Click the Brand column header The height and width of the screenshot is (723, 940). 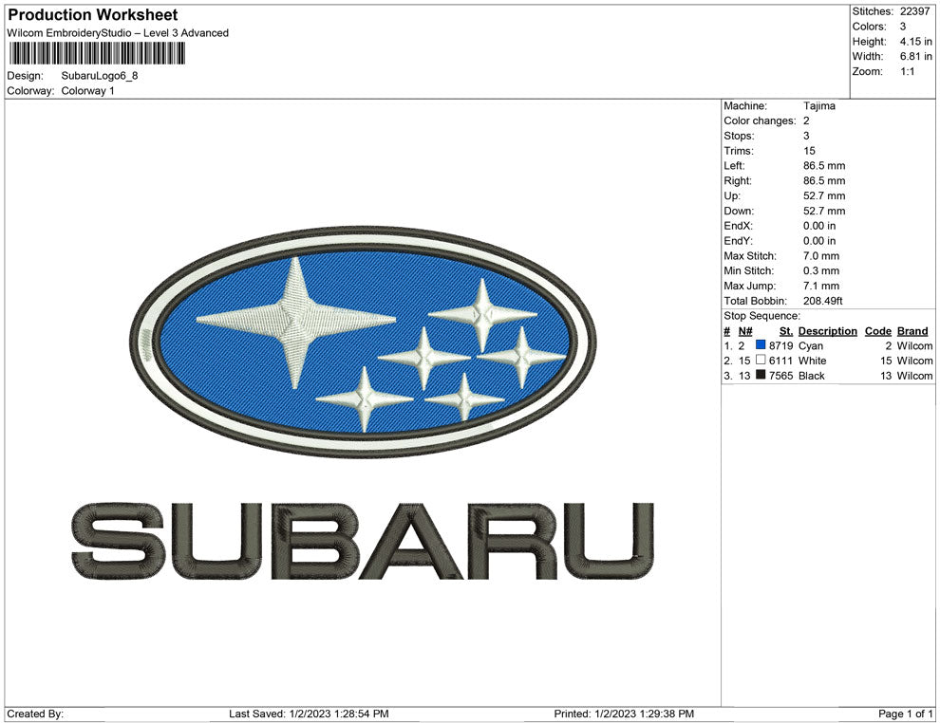click(912, 330)
